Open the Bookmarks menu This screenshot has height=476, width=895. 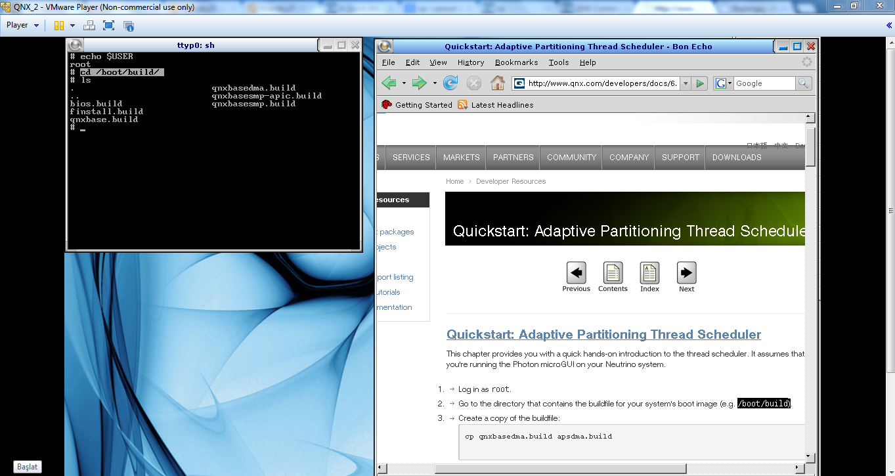click(516, 62)
